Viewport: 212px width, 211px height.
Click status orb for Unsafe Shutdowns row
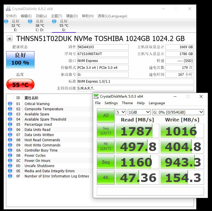10,166
